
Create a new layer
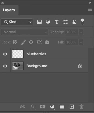click(72, 107)
